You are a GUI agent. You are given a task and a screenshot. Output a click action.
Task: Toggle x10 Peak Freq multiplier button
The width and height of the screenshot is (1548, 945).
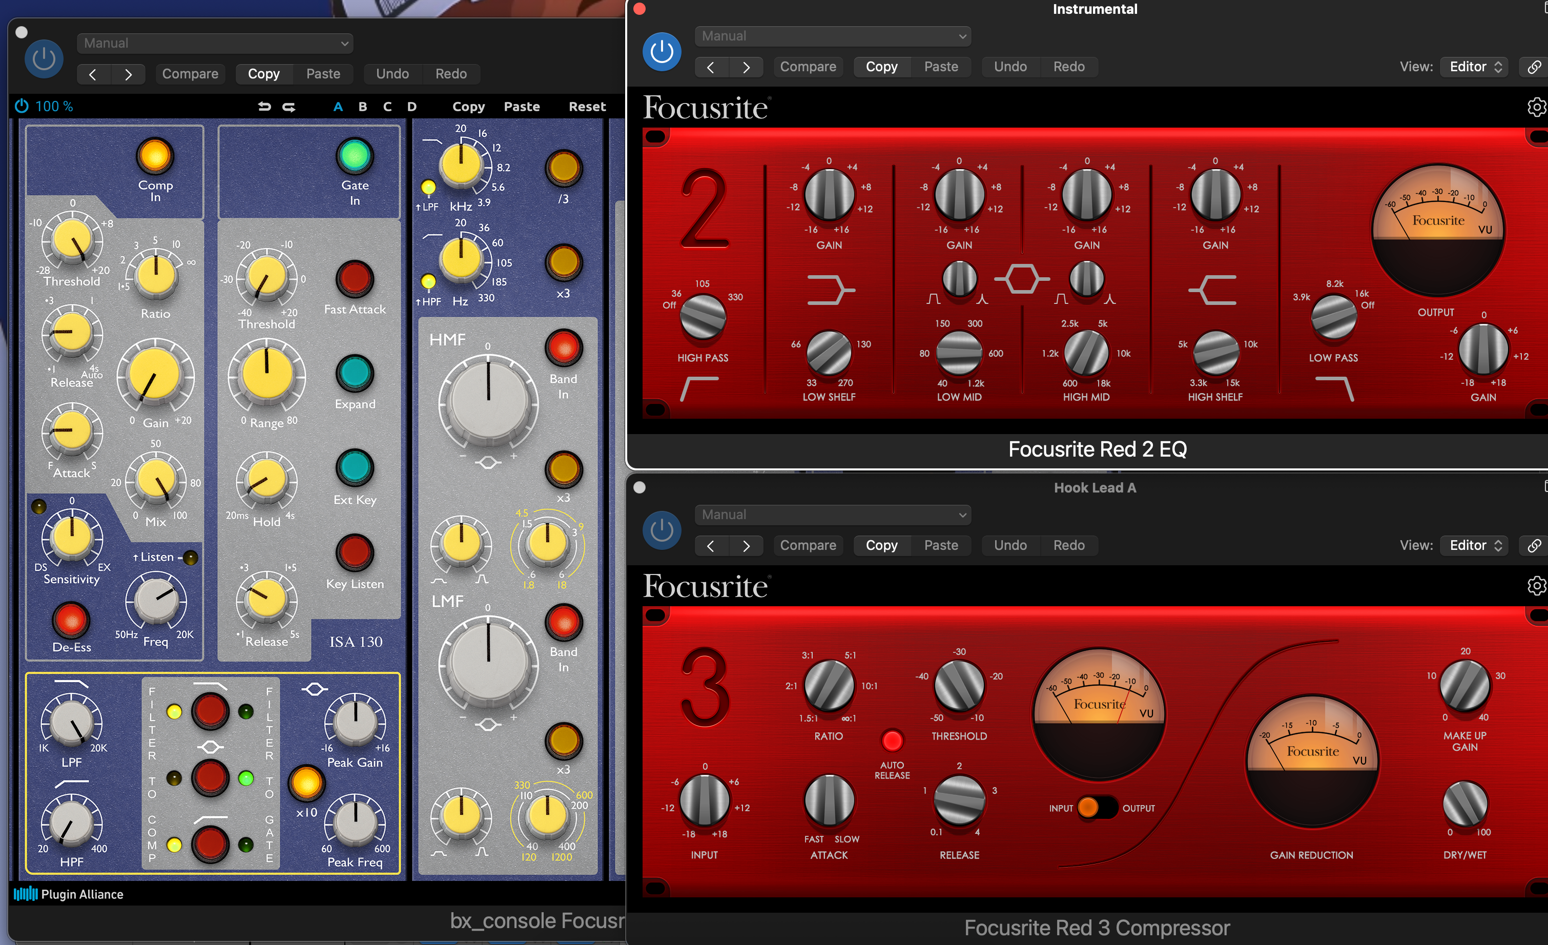click(306, 783)
